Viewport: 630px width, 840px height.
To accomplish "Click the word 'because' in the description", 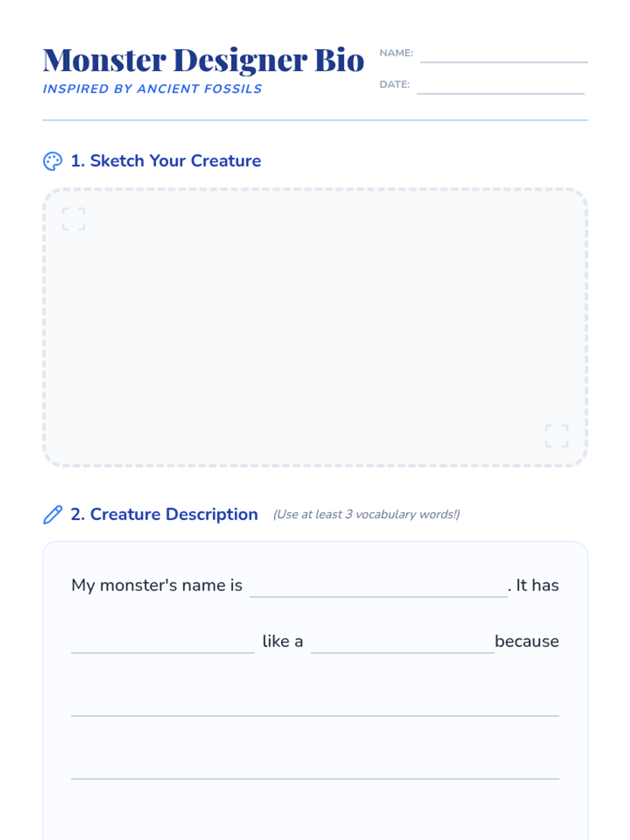I will point(527,641).
